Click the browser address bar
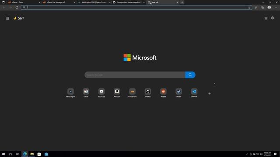The image size is (280, 157). [136, 7]
